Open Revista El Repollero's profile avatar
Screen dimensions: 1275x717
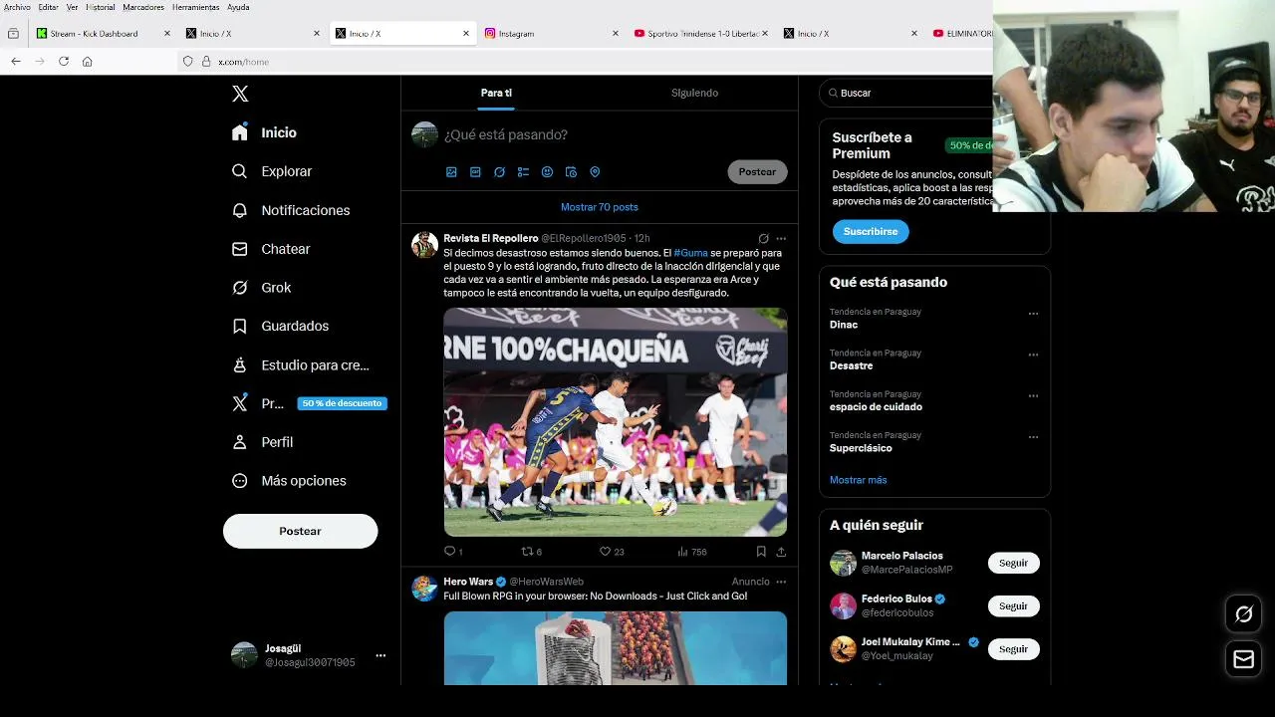point(425,245)
